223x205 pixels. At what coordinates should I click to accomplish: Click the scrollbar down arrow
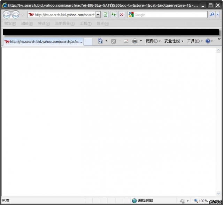(218, 193)
